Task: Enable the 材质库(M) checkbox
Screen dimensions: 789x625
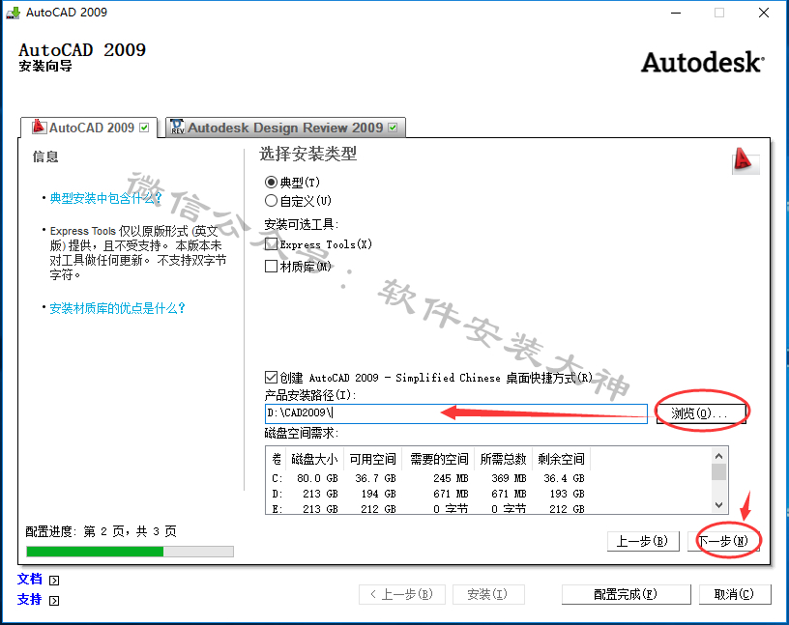Action: point(271,266)
